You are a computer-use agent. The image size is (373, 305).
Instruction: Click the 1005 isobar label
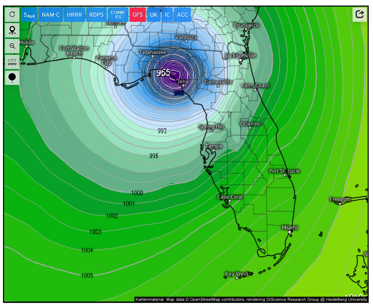tap(87, 276)
